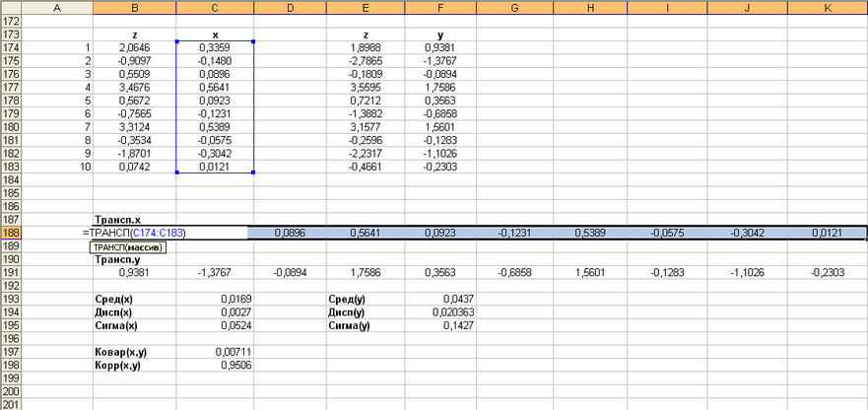Click cell with value 3,4676
This screenshot has height=410, width=868.
135,87
